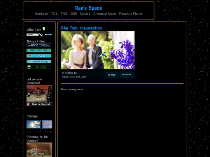Viewport: 210px width, 157px height.
Task: Click the Stamps heading
Action: click(x=32, y=116)
